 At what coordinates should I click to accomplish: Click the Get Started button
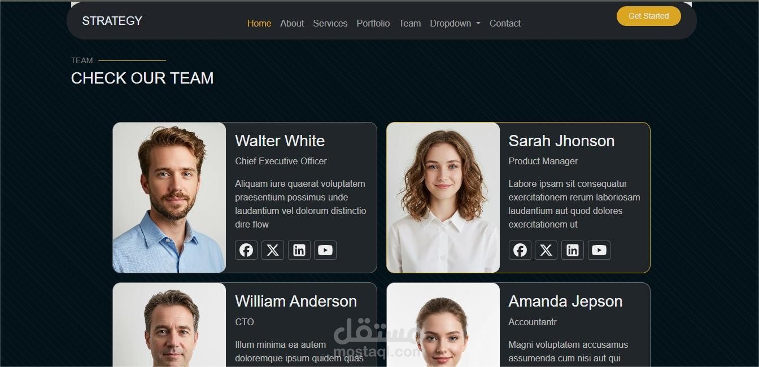(x=649, y=16)
